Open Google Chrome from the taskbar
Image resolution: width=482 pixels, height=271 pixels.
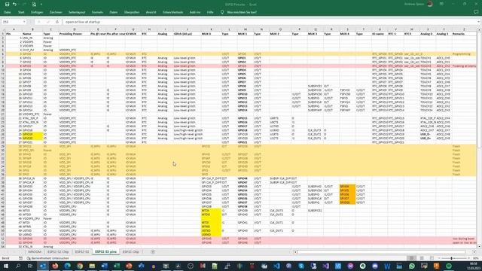point(80,266)
